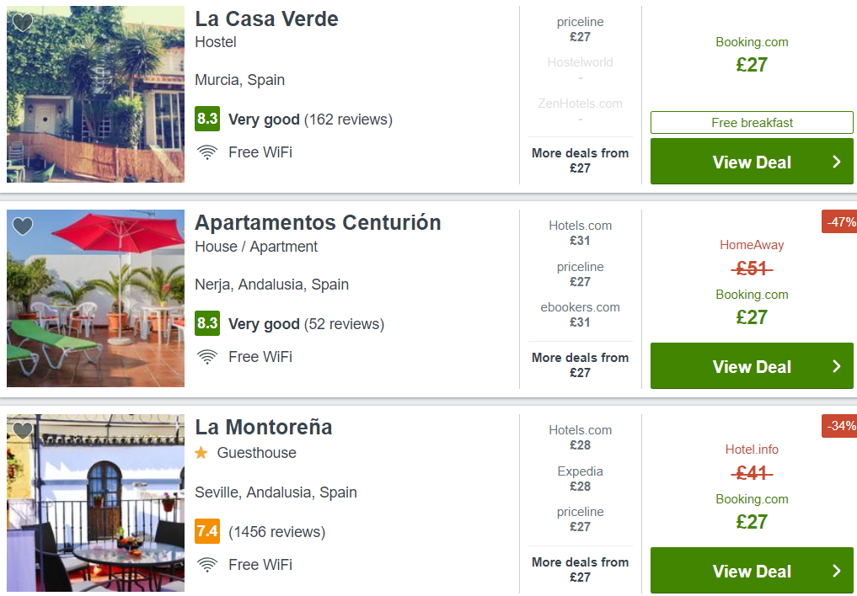
Task: Expand more deals for La Casa Verde
Action: click(580, 161)
